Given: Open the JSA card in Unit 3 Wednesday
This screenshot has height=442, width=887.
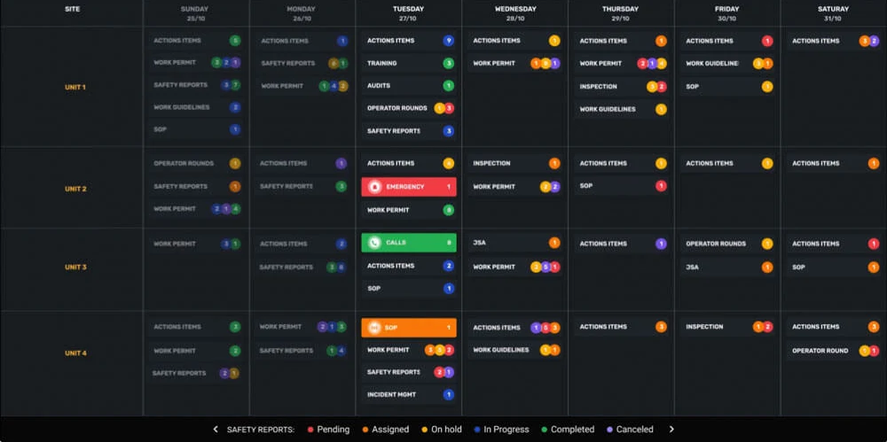Looking at the screenshot, I should pyautogui.click(x=515, y=243).
